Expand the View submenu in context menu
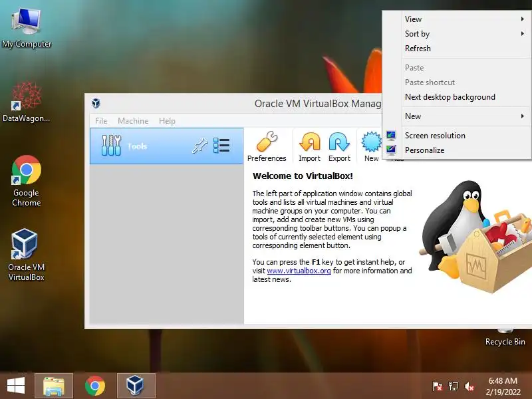This screenshot has height=399, width=532. pyautogui.click(x=458, y=19)
